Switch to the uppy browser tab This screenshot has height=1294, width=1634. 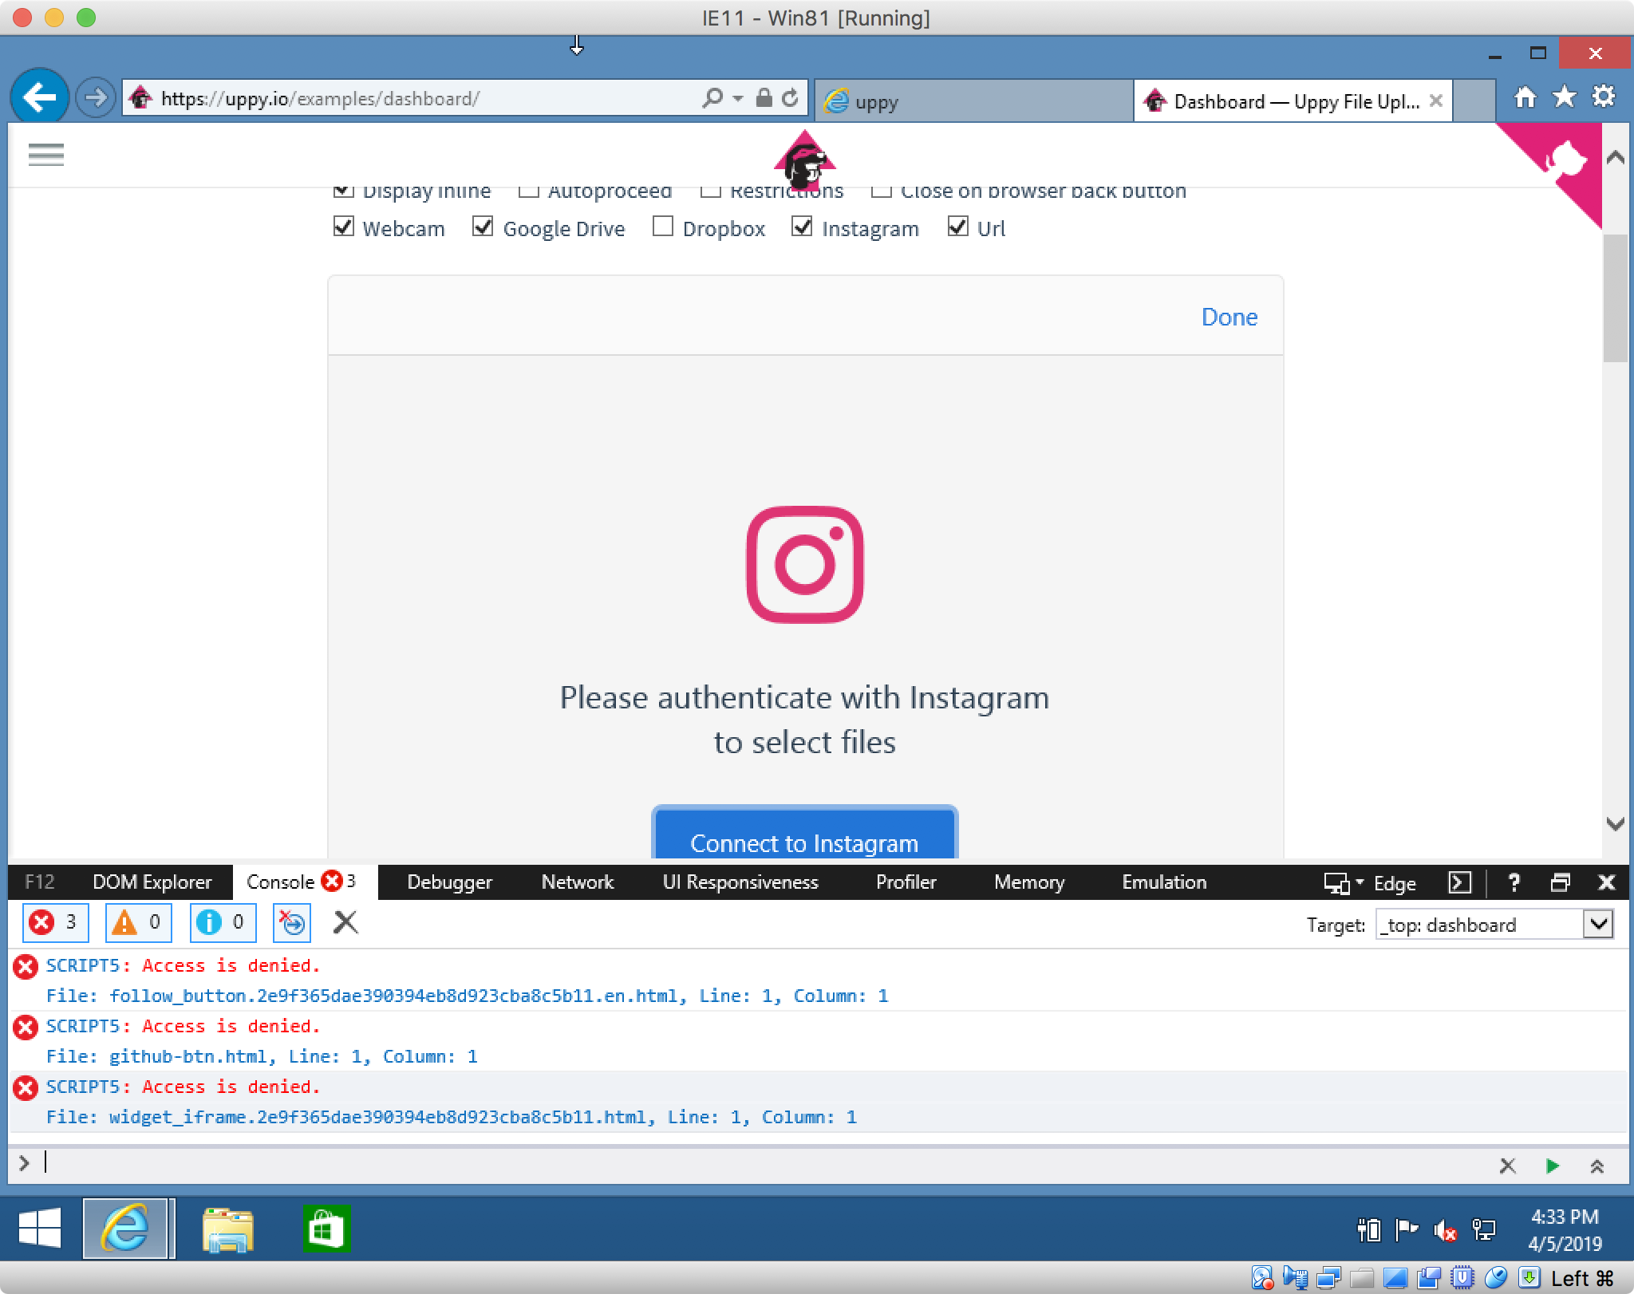click(x=973, y=101)
